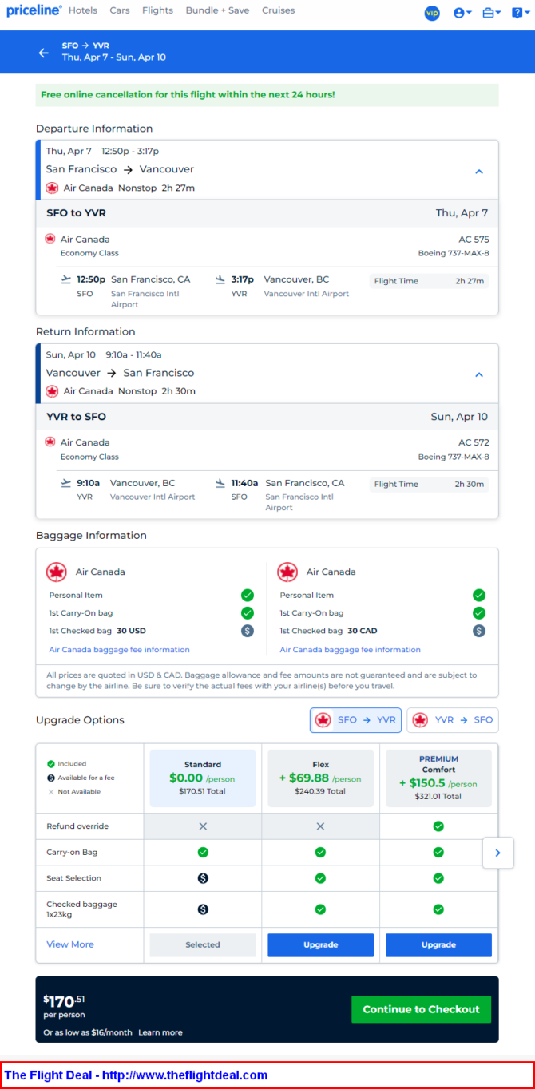535x1089 pixels.
Task: Click fee icon for 30 USD checked bag
Action: click(248, 631)
